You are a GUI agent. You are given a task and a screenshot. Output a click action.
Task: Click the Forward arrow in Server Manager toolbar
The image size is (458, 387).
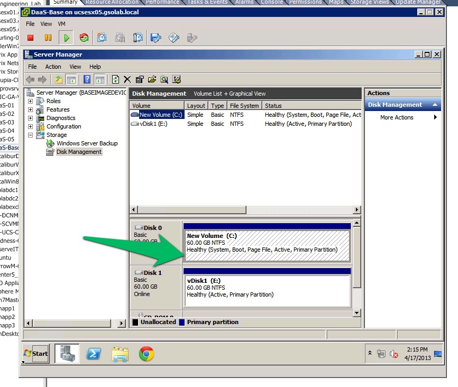(42, 79)
